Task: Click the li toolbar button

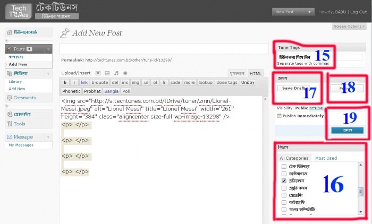Action: pyautogui.click(x=164, y=82)
